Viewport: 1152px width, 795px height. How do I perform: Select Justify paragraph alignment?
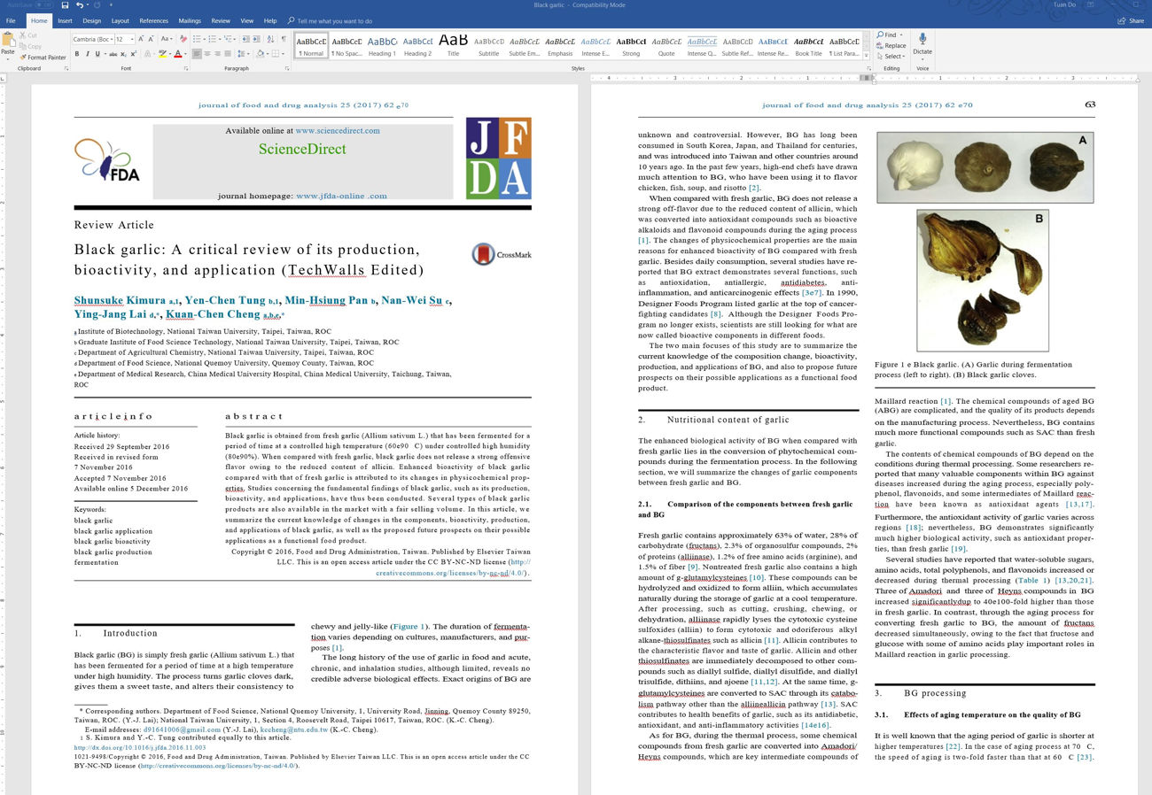click(228, 54)
